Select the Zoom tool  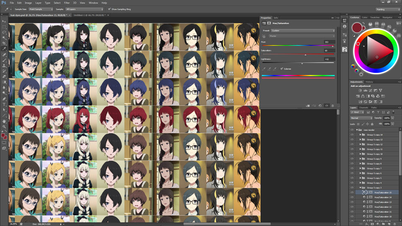[x=4, y=126]
